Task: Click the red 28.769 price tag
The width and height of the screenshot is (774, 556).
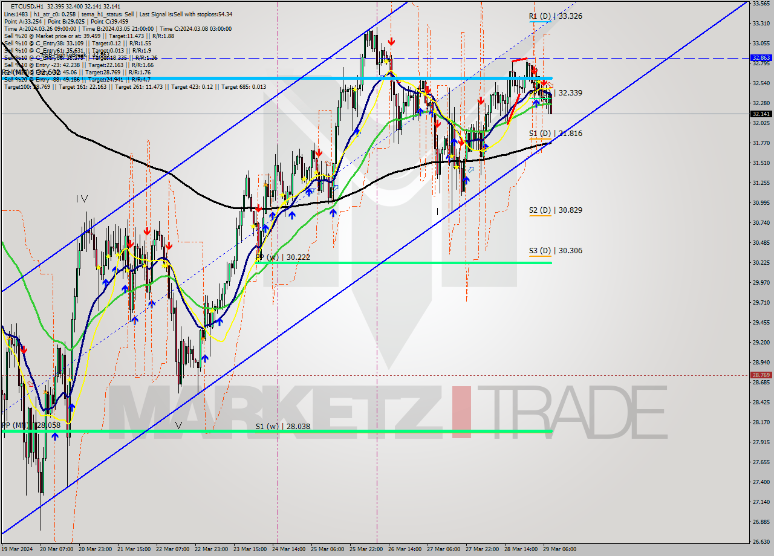Action: pos(761,375)
